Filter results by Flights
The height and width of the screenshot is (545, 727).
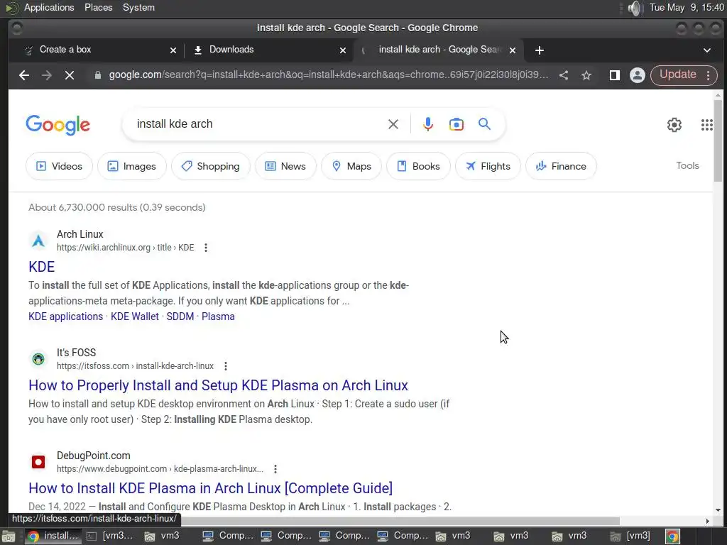pos(488,166)
